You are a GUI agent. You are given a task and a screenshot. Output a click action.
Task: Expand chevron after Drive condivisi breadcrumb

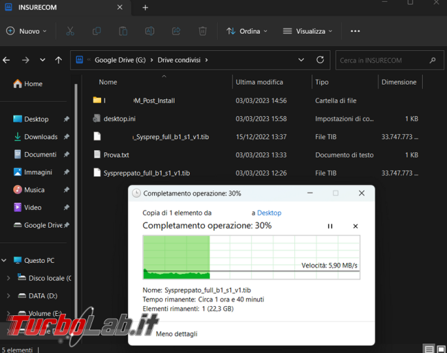coord(206,60)
